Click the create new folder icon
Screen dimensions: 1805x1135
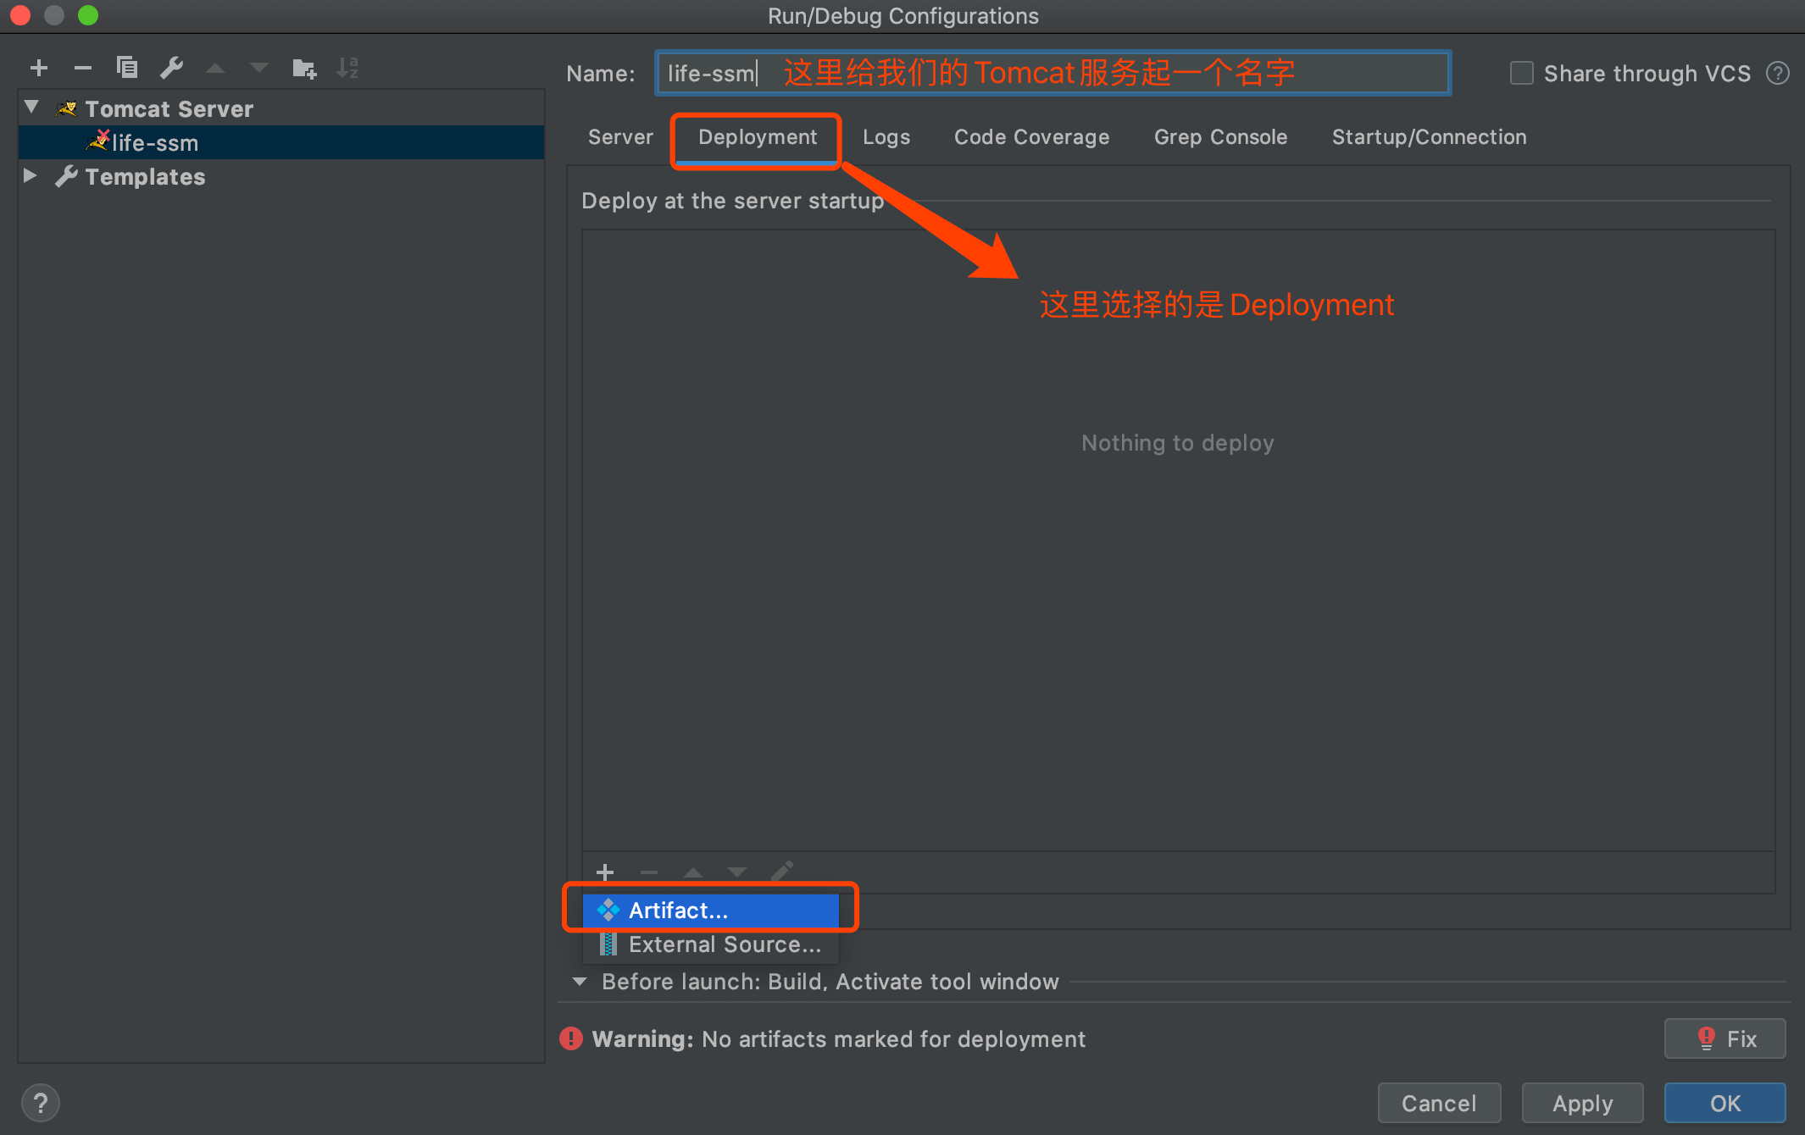303,68
